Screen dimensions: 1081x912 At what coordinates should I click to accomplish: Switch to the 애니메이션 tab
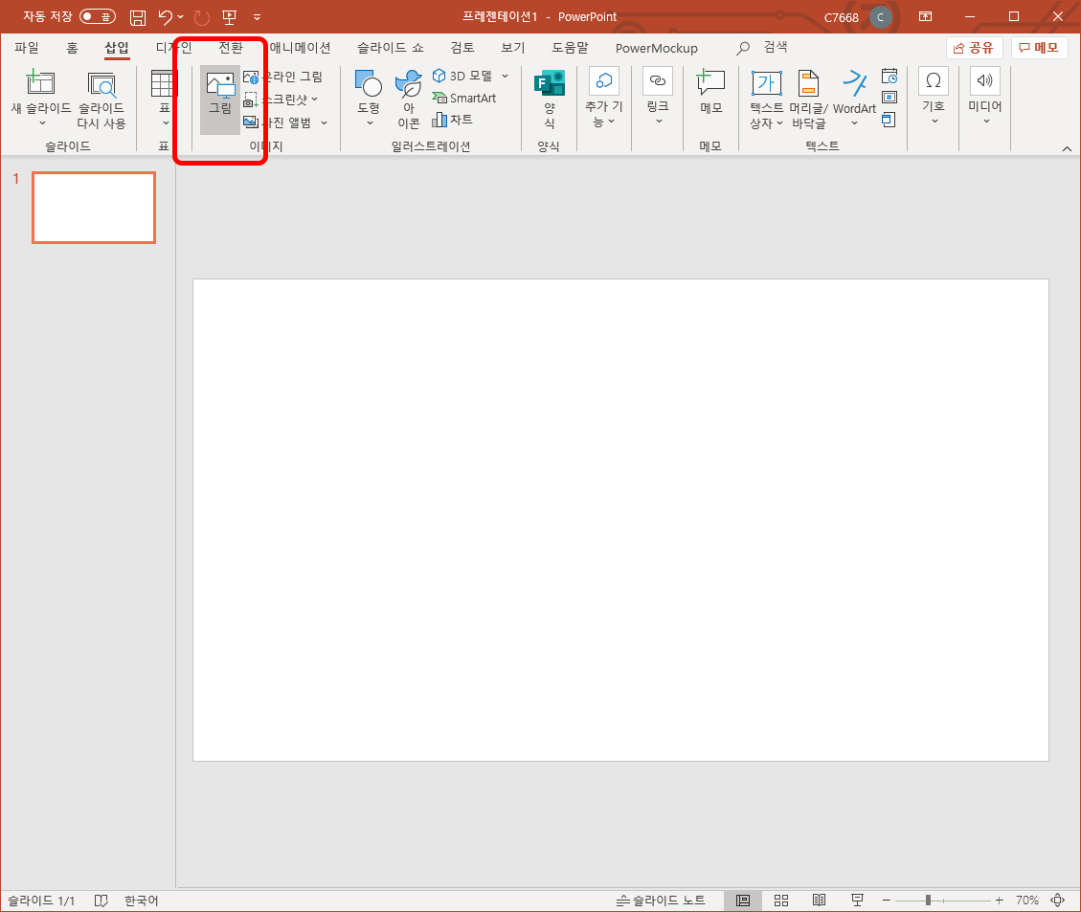[x=300, y=48]
